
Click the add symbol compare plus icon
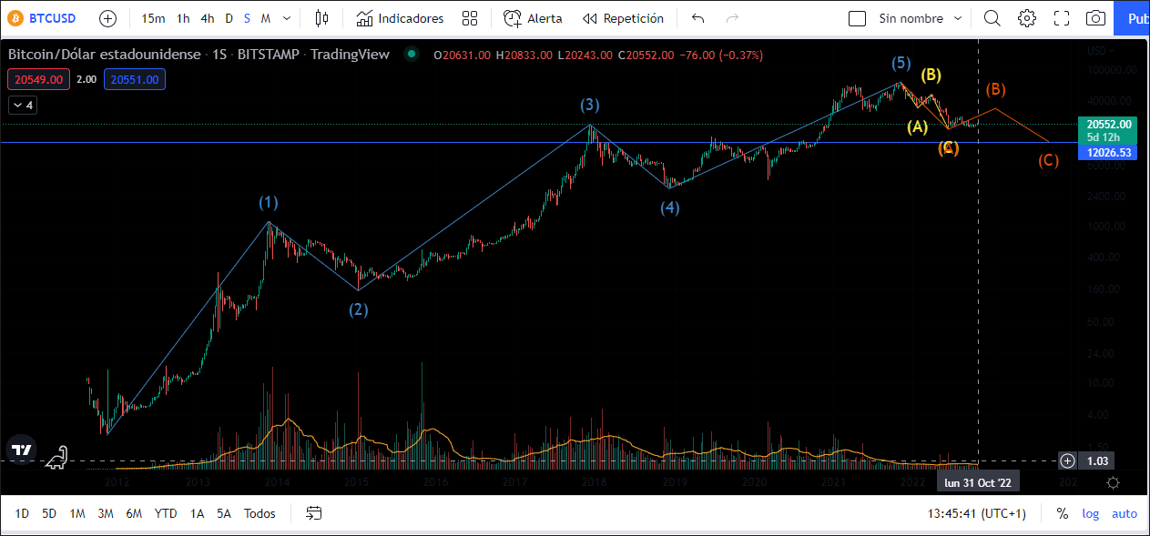pyautogui.click(x=107, y=18)
